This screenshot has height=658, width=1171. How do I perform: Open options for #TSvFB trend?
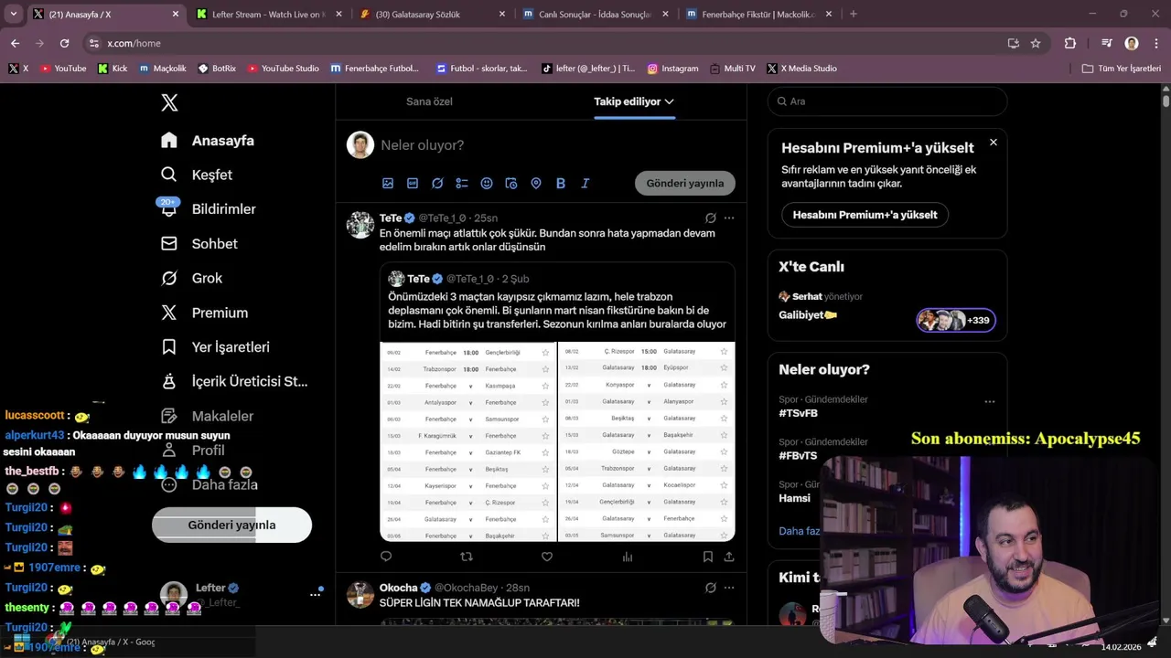[x=990, y=401]
